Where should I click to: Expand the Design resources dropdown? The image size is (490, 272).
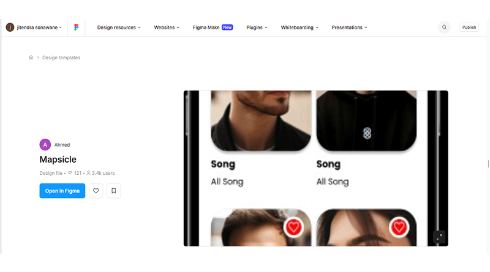coord(119,28)
